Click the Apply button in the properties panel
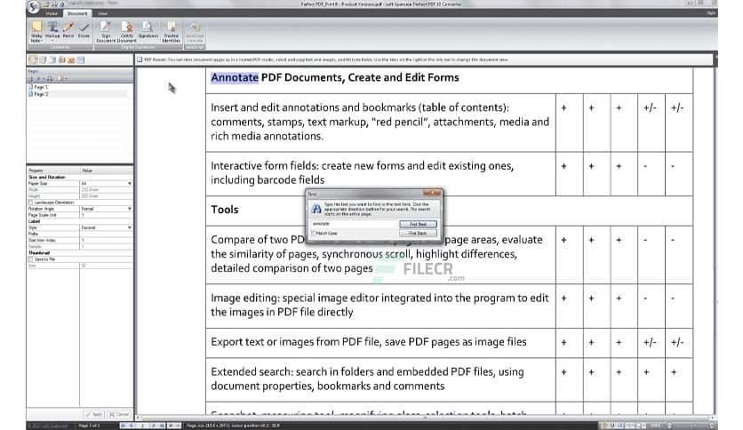This screenshot has width=743, height=430. coord(94,414)
